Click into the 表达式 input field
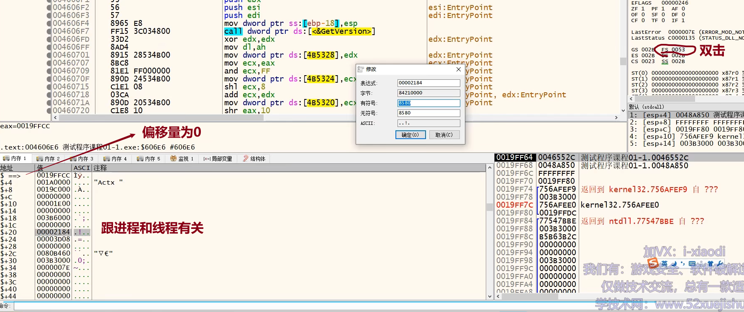 coord(428,83)
